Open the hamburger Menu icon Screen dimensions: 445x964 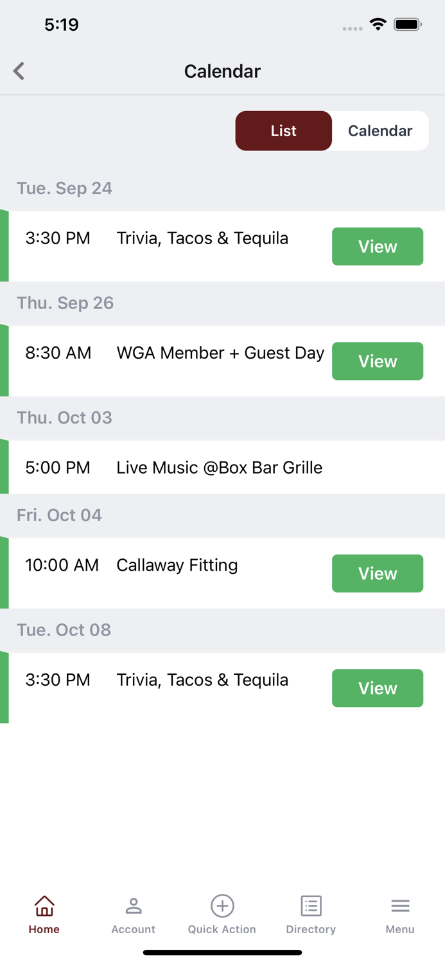(x=400, y=906)
